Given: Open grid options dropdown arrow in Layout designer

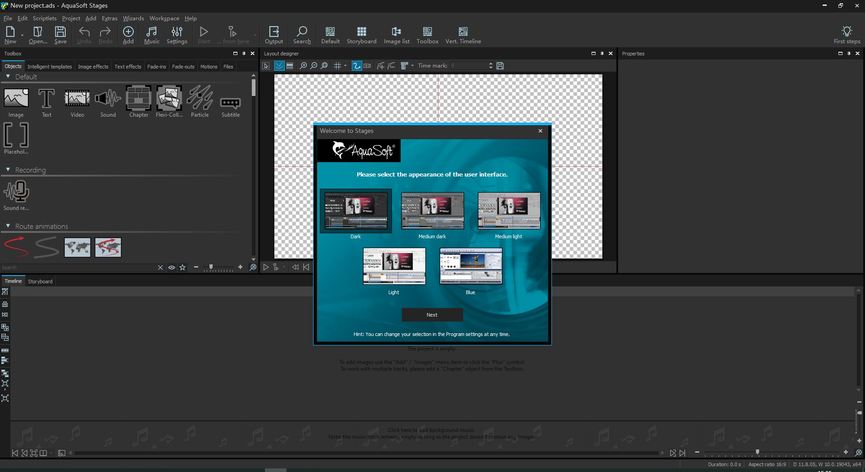Looking at the screenshot, I should (345, 66).
